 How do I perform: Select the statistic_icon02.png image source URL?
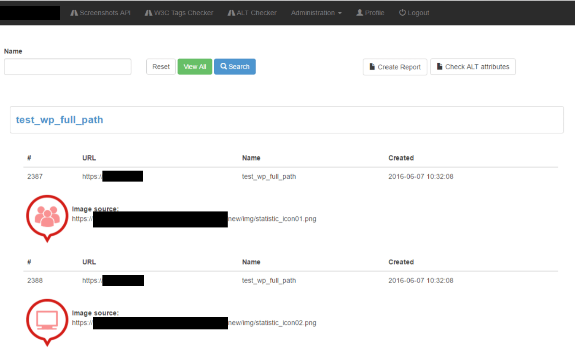[x=194, y=323]
